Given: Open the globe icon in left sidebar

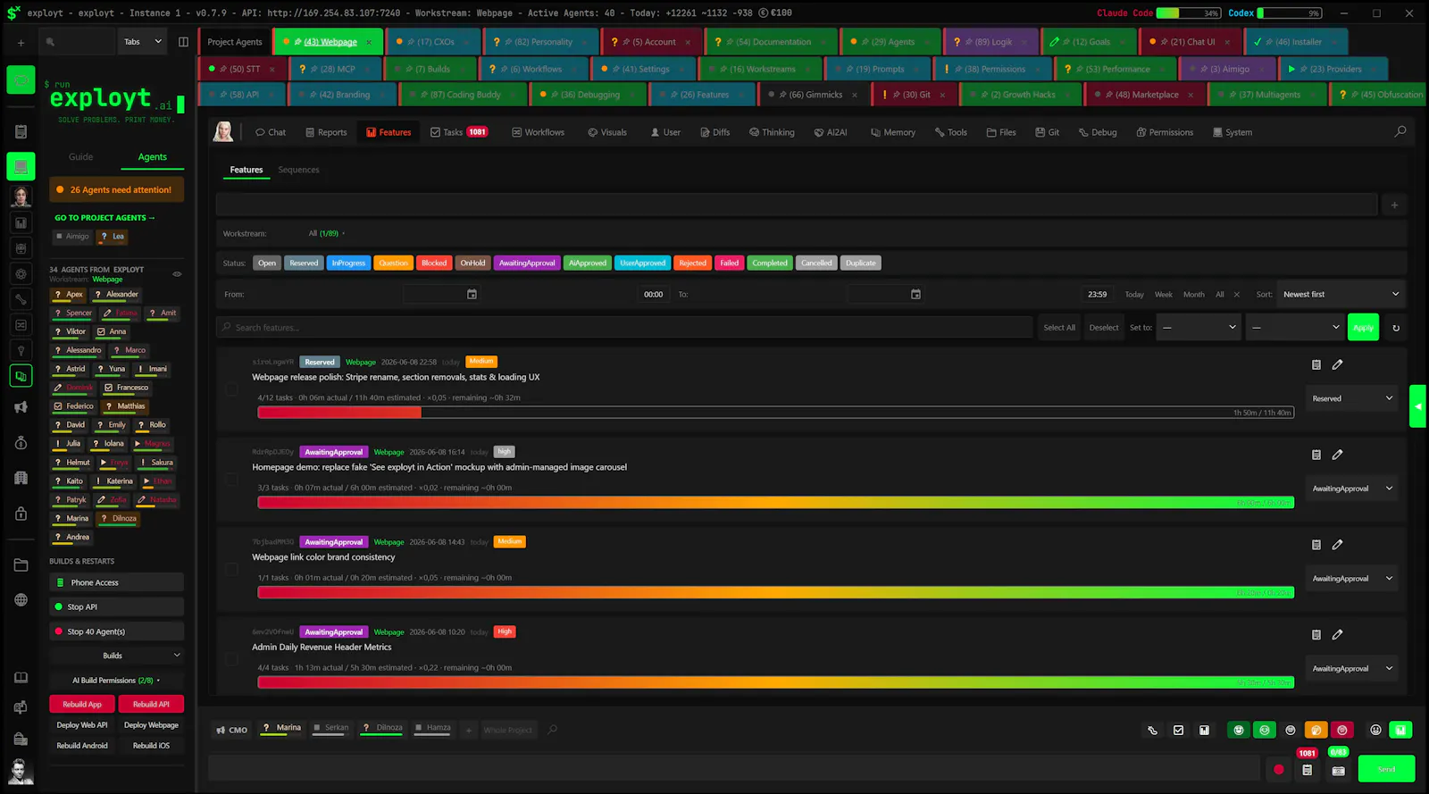Looking at the screenshot, I should click(21, 600).
